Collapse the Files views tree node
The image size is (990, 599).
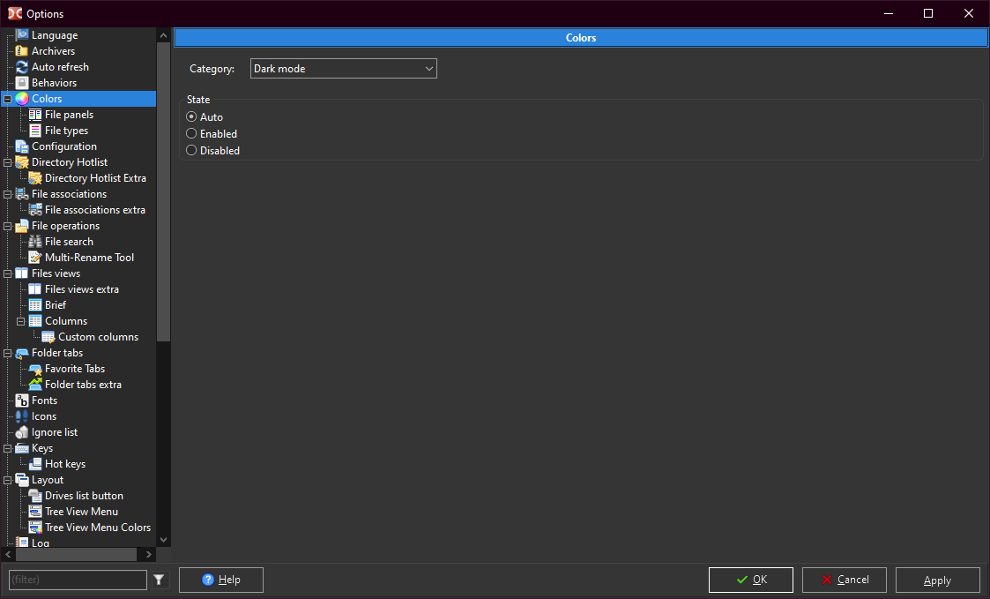point(8,273)
